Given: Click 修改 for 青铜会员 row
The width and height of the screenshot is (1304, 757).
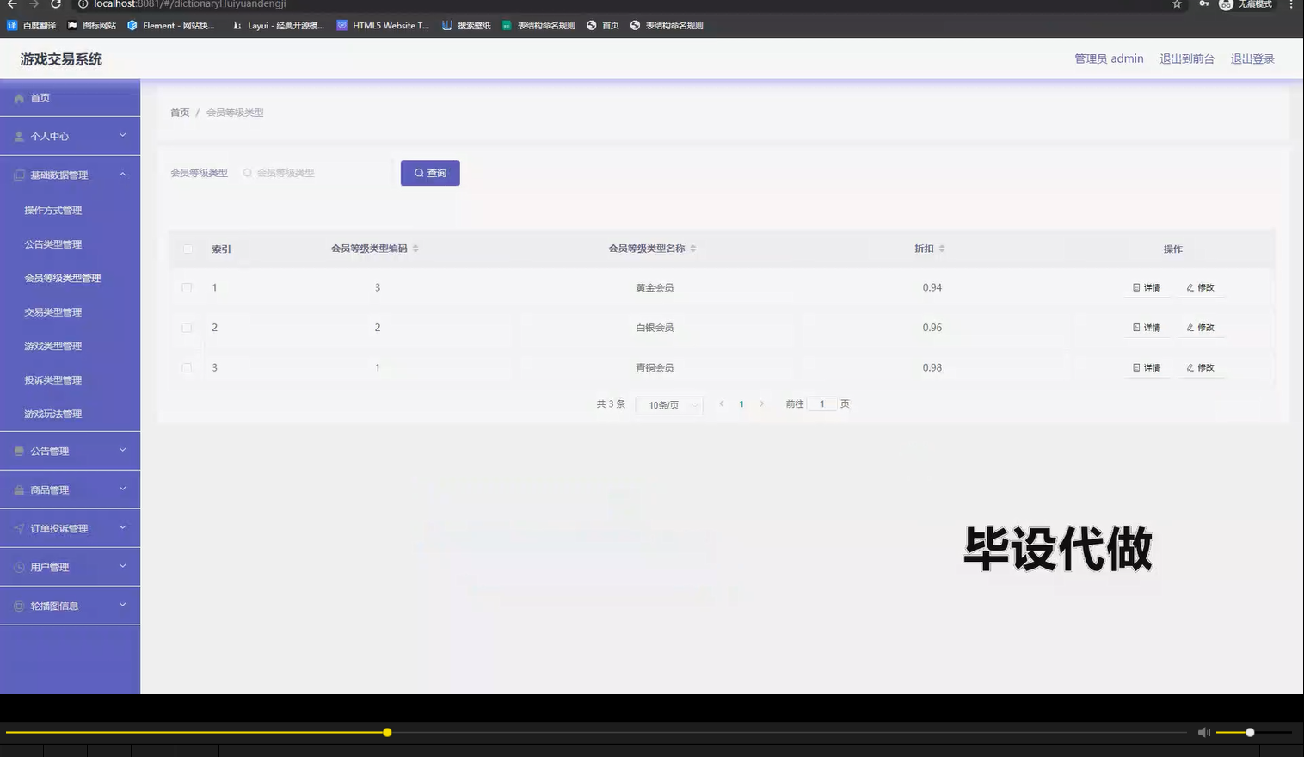Looking at the screenshot, I should coord(1200,367).
